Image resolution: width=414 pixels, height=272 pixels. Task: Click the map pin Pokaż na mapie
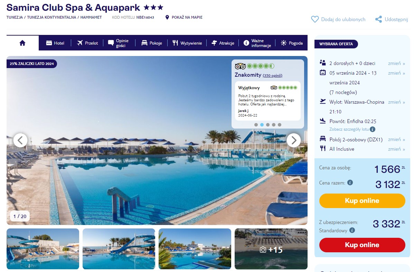pyautogui.click(x=167, y=17)
